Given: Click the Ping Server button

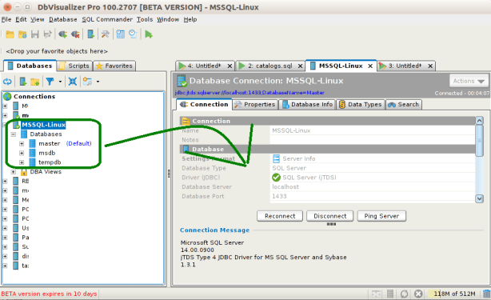Looking at the screenshot, I should [x=381, y=216].
